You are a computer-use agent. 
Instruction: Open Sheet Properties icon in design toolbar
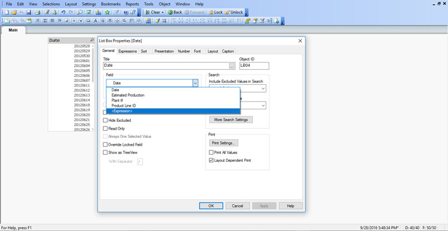tap(29, 20)
